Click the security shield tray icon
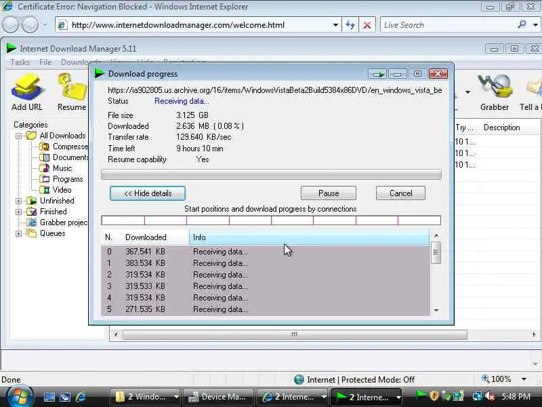 (434, 396)
